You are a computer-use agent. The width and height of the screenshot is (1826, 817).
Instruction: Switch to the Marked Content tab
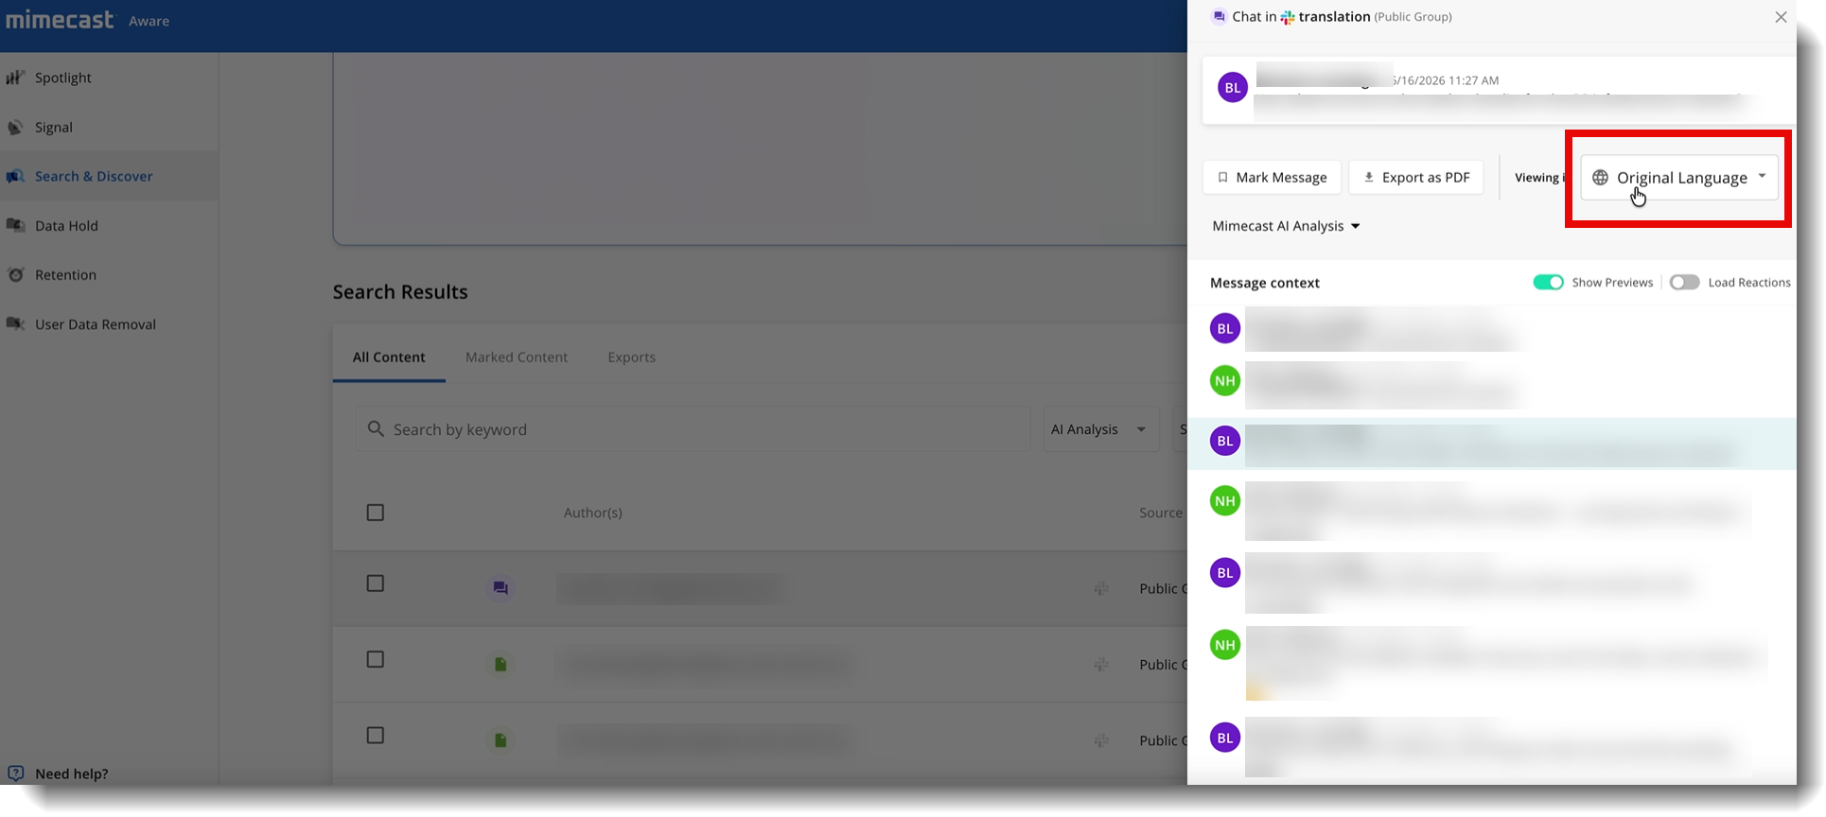click(517, 356)
